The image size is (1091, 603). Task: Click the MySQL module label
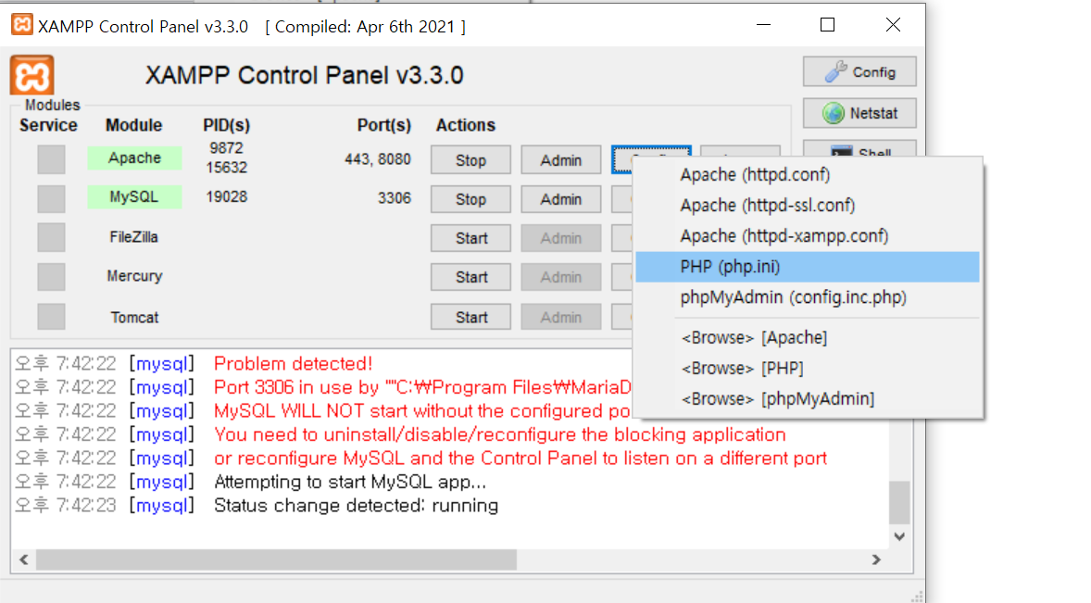(x=134, y=196)
